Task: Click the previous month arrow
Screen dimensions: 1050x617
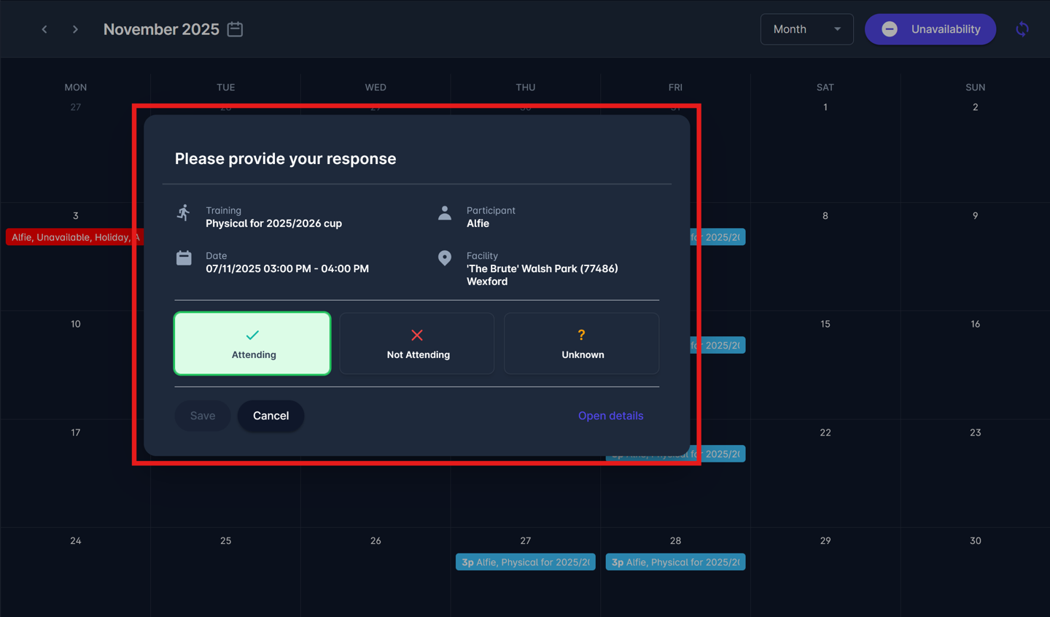Action: (44, 29)
